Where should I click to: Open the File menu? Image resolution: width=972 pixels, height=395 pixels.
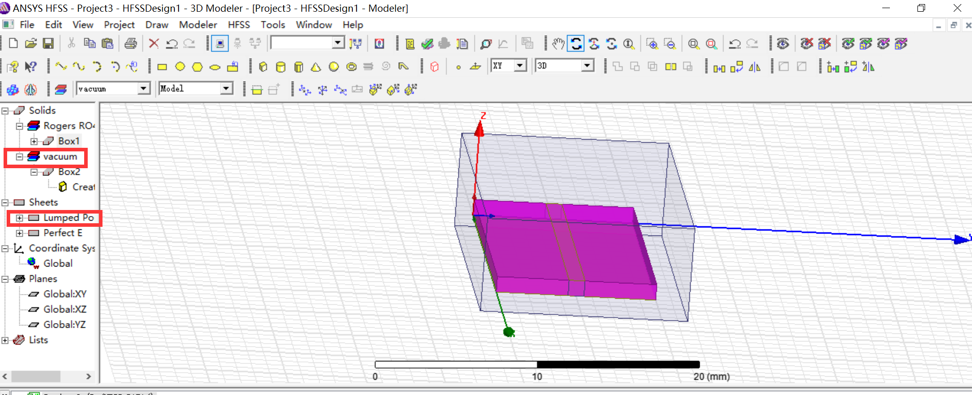tap(27, 24)
